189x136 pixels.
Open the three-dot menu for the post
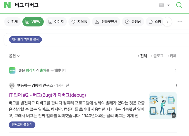(x=176, y=86)
